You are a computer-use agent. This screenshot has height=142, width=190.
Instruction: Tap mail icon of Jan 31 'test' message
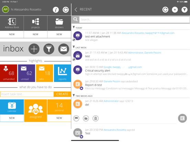[x=78, y=56]
